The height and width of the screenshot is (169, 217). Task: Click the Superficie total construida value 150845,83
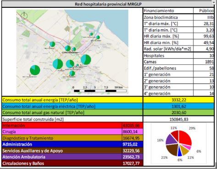coord(178,119)
